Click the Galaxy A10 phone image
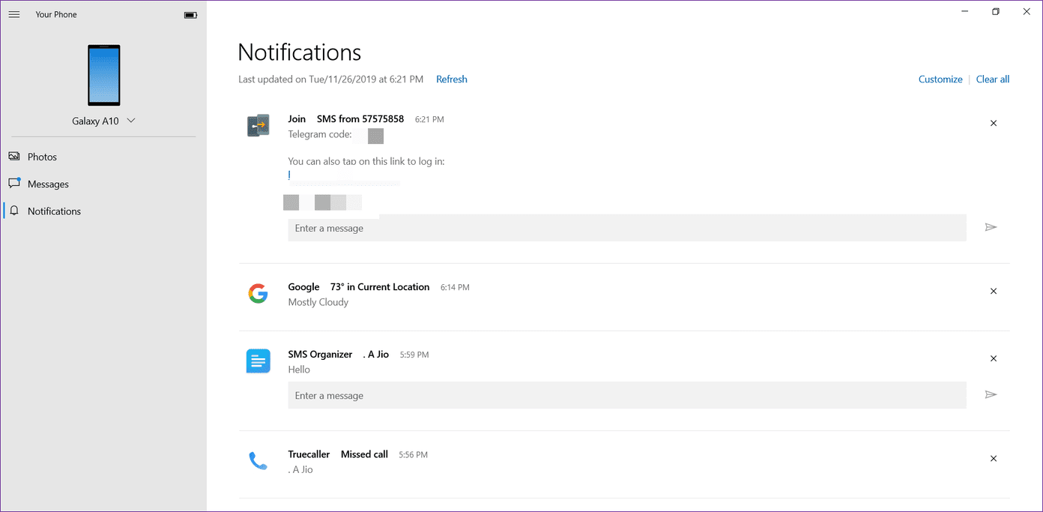Image resolution: width=1043 pixels, height=512 pixels. (x=103, y=75)
